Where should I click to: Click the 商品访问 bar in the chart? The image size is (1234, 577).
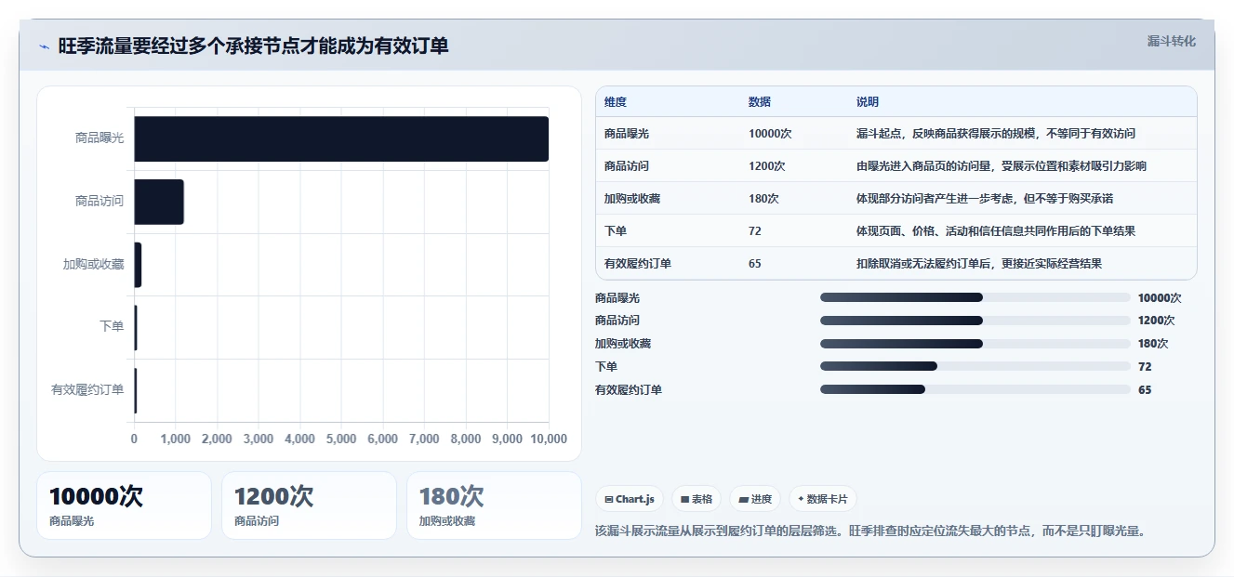pyautogui.click(x=159, y=202)
